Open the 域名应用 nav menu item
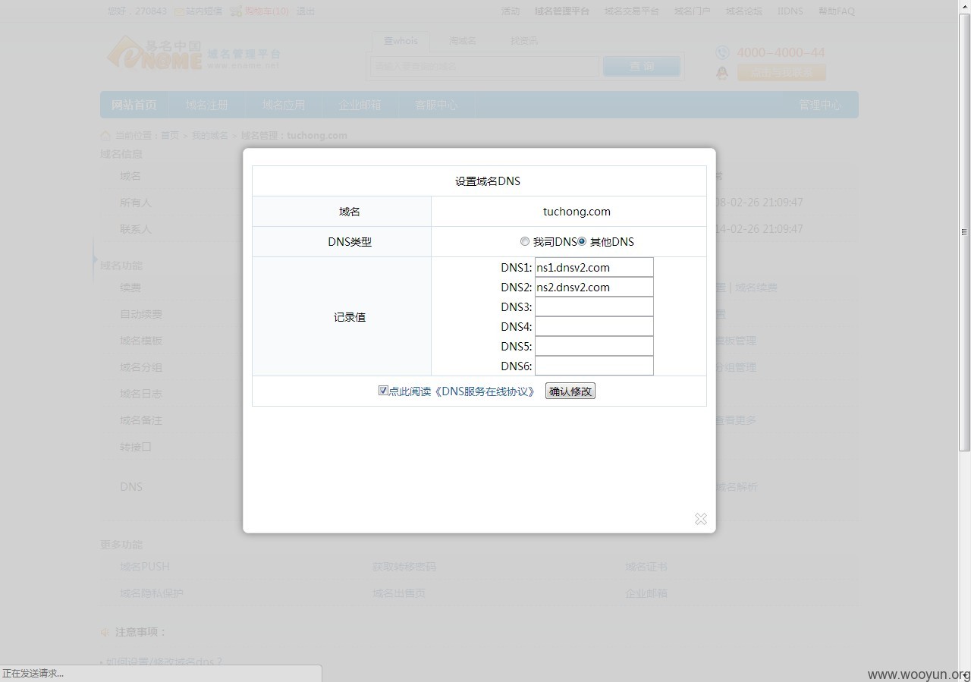 [x=284, y=105]
